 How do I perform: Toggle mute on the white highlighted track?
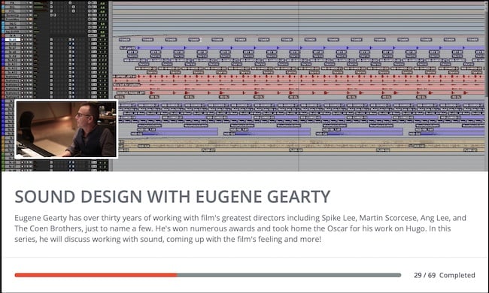coord(31,40)
